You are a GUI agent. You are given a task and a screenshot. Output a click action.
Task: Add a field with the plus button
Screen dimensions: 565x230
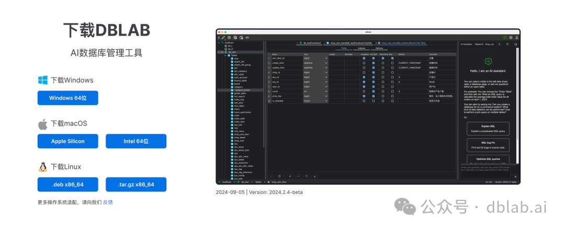(290, 176)
